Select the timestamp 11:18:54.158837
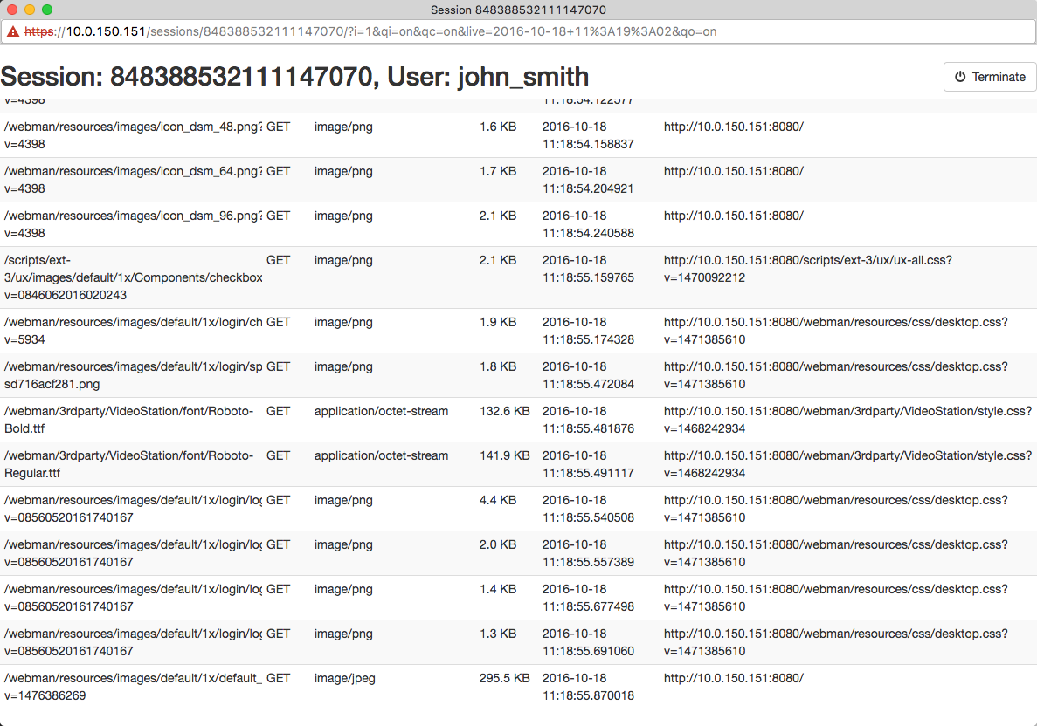Screen dimensions: 1037x726 tap(589, 144)
